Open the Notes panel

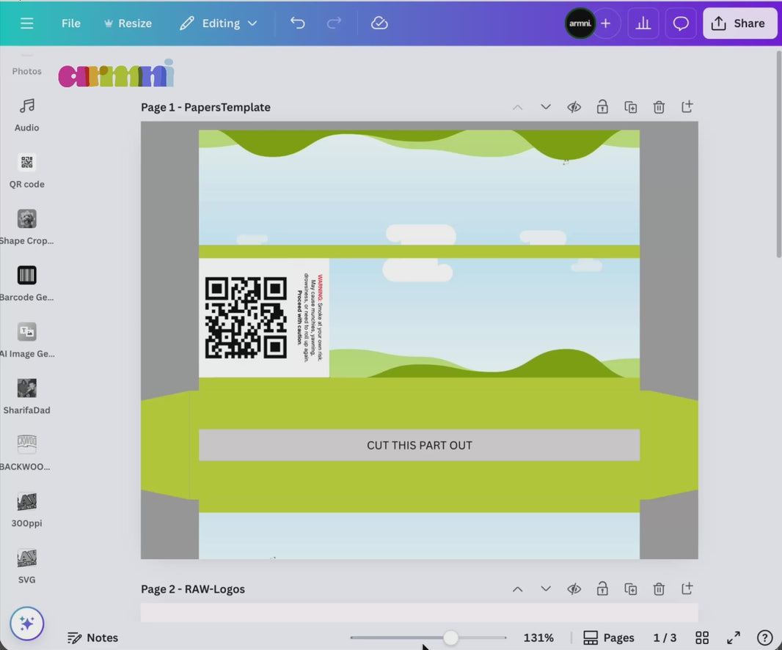tap(92, 638)
